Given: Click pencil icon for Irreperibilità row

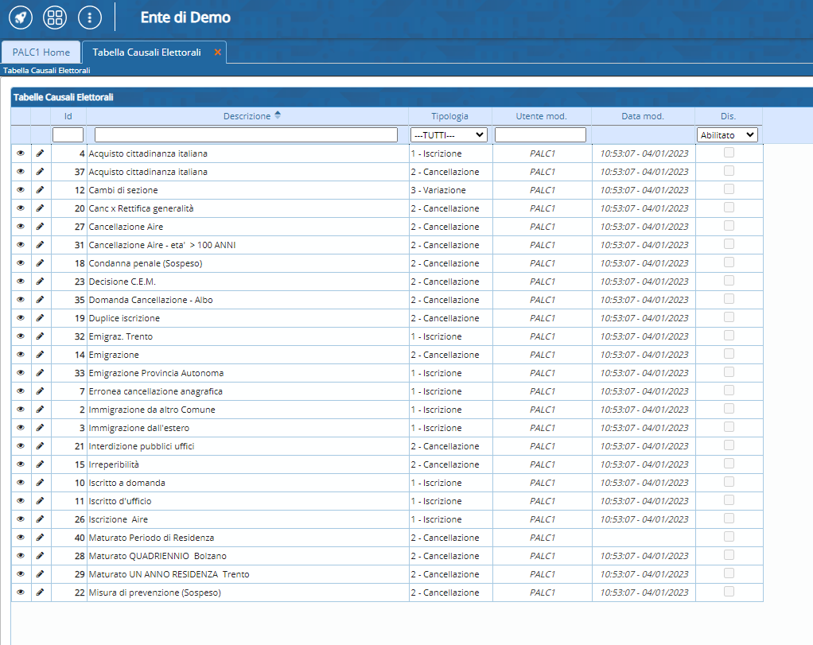Looking at the screenshot, I should pos(41,464).
